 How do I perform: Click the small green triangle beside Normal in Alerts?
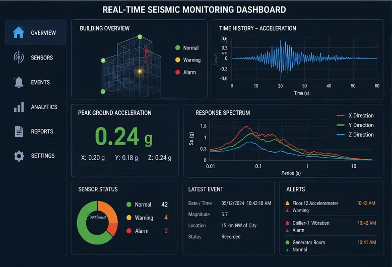point(288,250)
